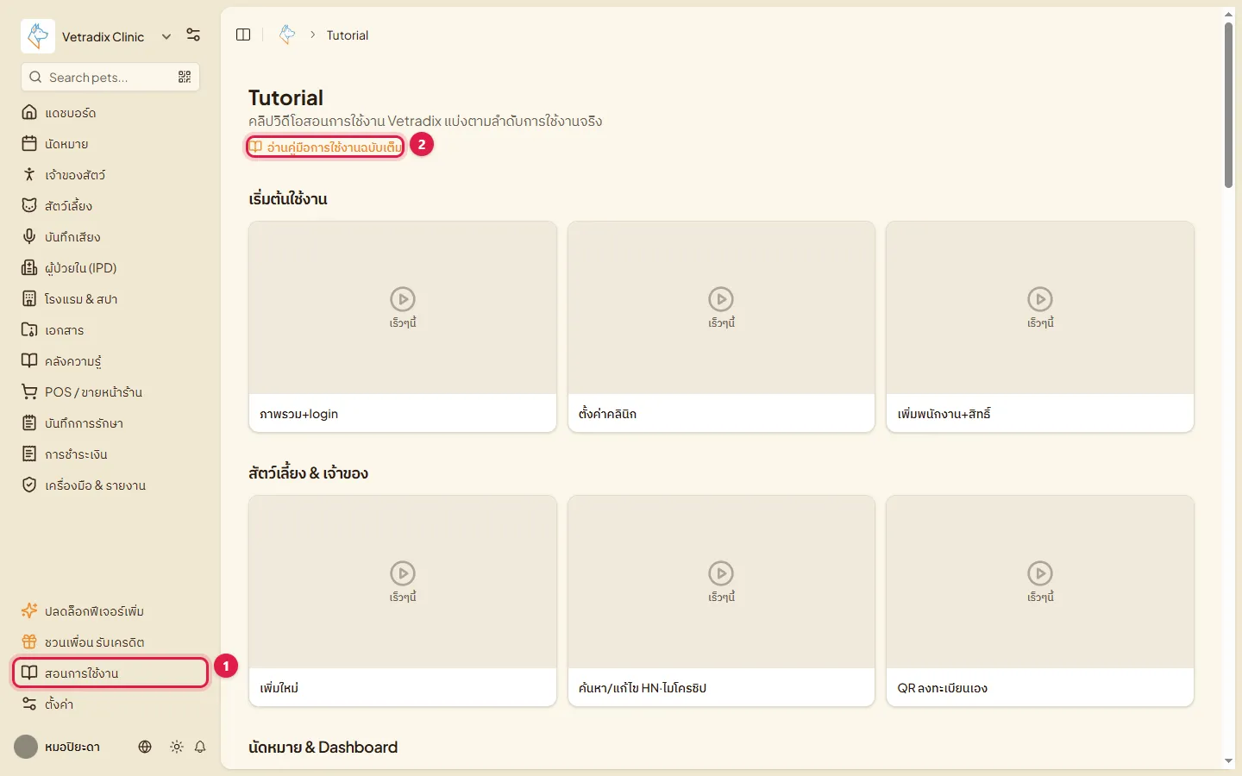Expand the Vetradix Clinic dropdown chevron

166,36
